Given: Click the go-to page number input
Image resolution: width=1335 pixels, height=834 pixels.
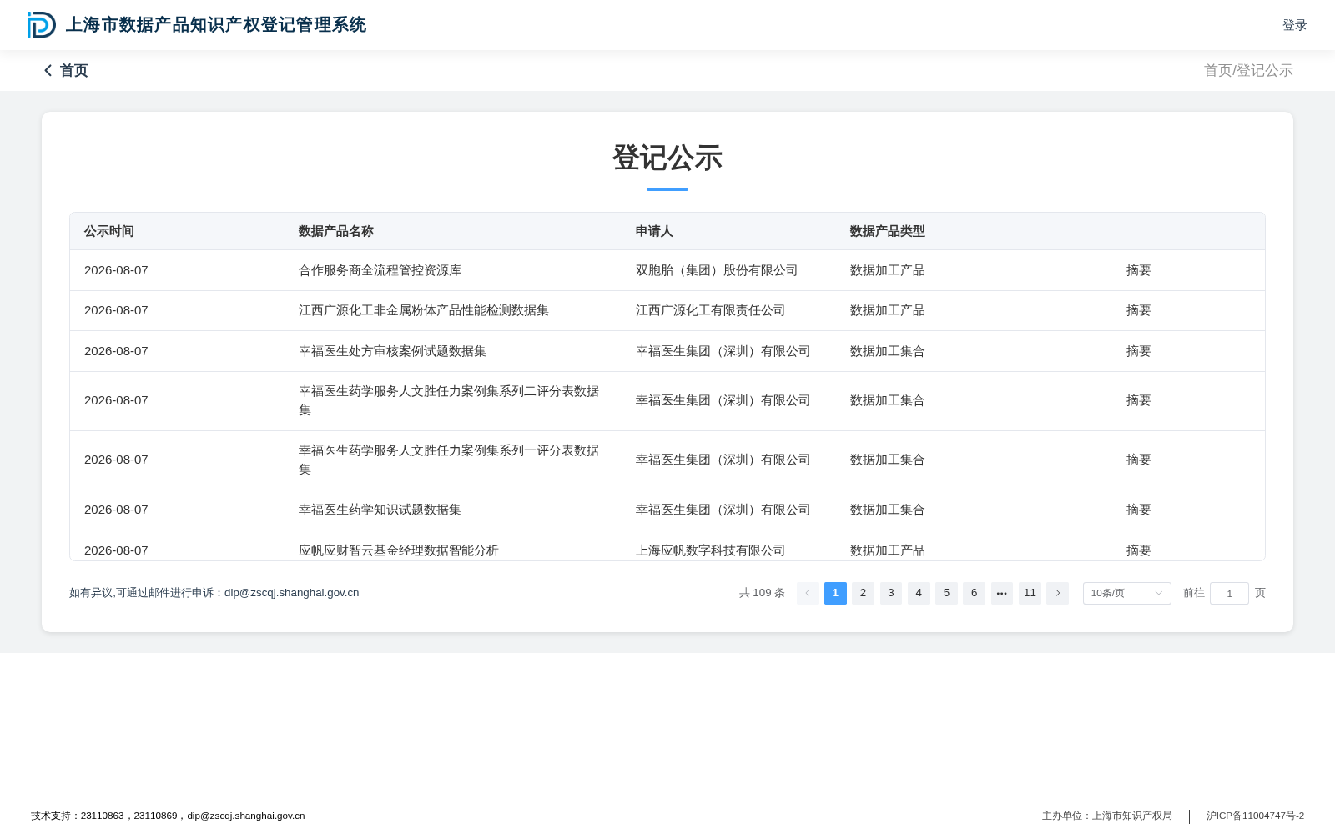Looking at the screenshot, I should click(1229, 593).
